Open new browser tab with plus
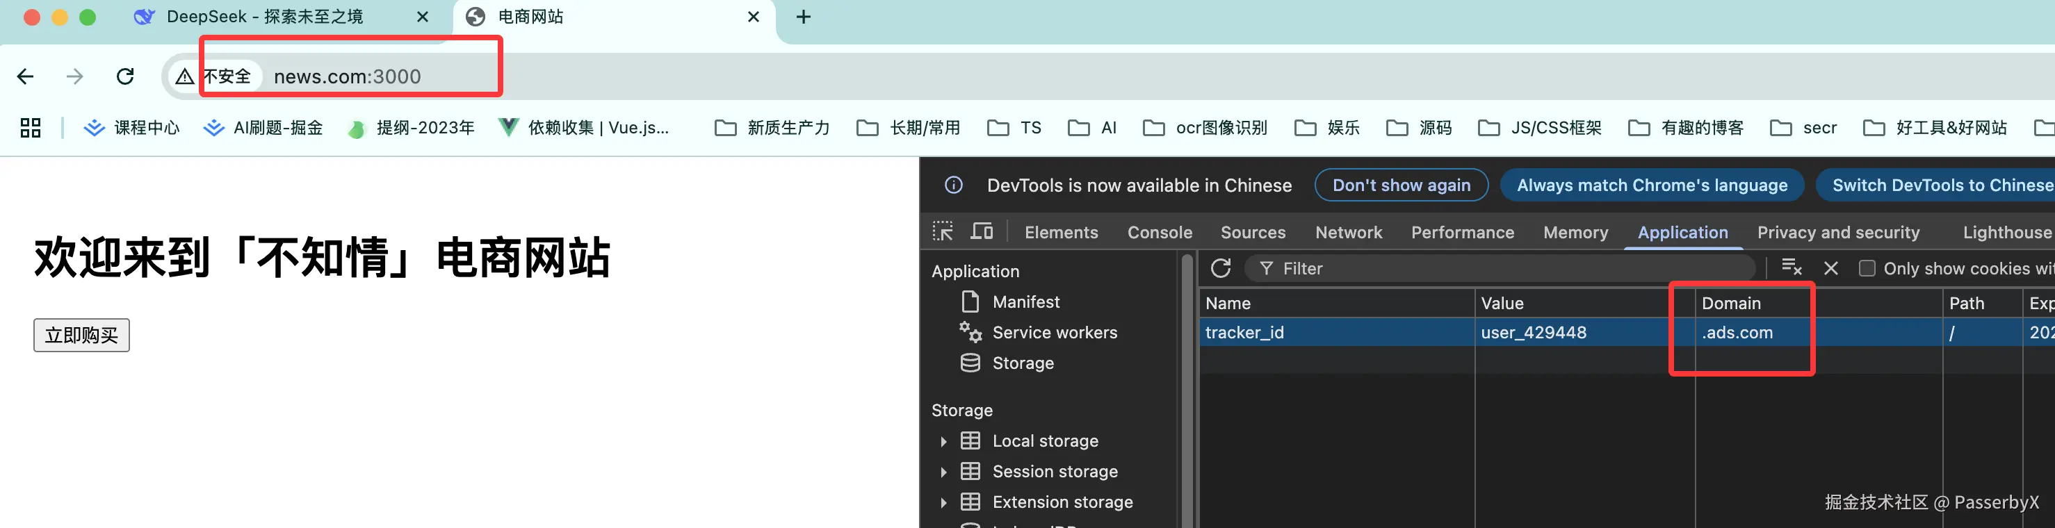This screenshot has height=528, width=2055. click(x=804, y=17)
